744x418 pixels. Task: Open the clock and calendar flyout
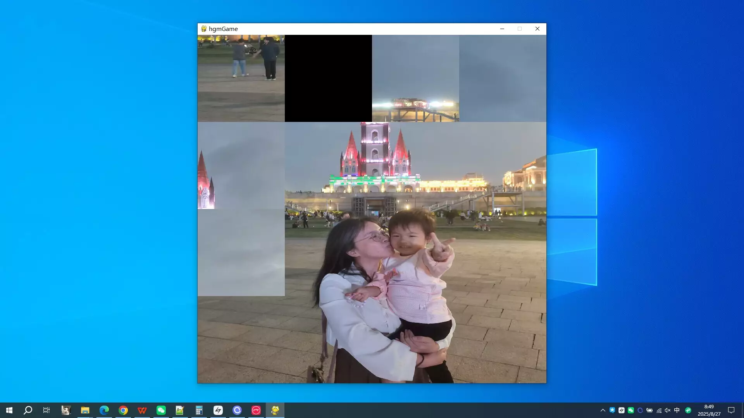[x=708, y=410]
